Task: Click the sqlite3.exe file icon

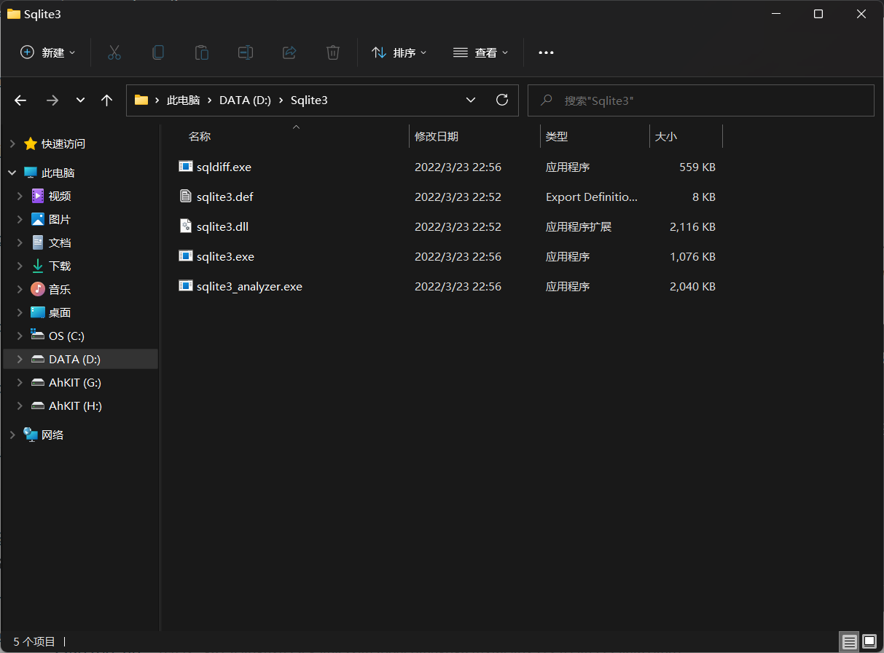Action: pyautogui.click(x=186, y=256)
